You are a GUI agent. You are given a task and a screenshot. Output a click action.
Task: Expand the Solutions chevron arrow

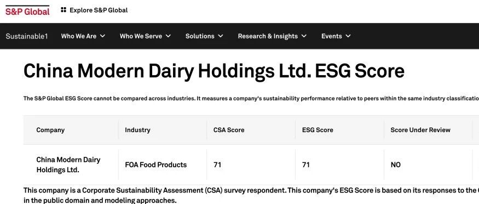click(x=221, y=36)
